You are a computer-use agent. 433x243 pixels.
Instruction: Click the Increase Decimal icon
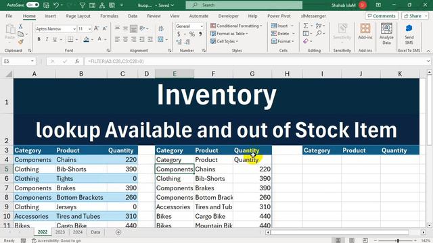179,42
